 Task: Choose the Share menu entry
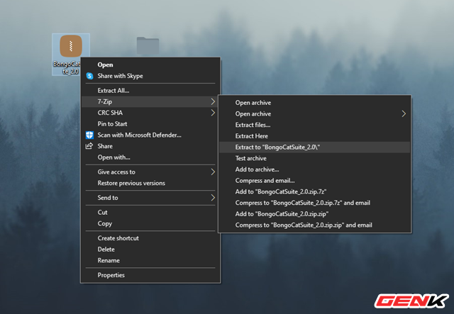(150, 146)
